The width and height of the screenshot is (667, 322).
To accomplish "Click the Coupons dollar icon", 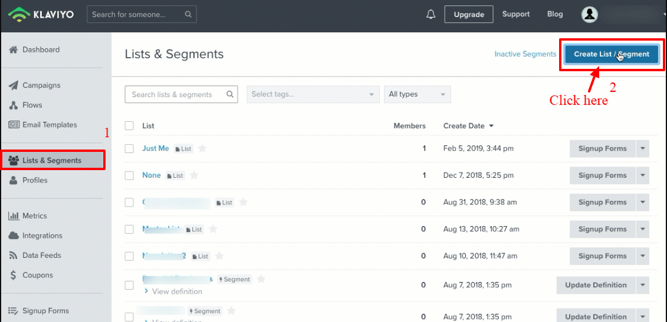I will (x=14, y=275).
